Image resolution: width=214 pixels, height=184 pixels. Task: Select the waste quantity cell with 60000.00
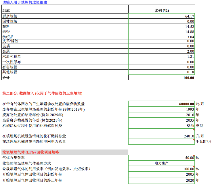[x=161, y=104]
